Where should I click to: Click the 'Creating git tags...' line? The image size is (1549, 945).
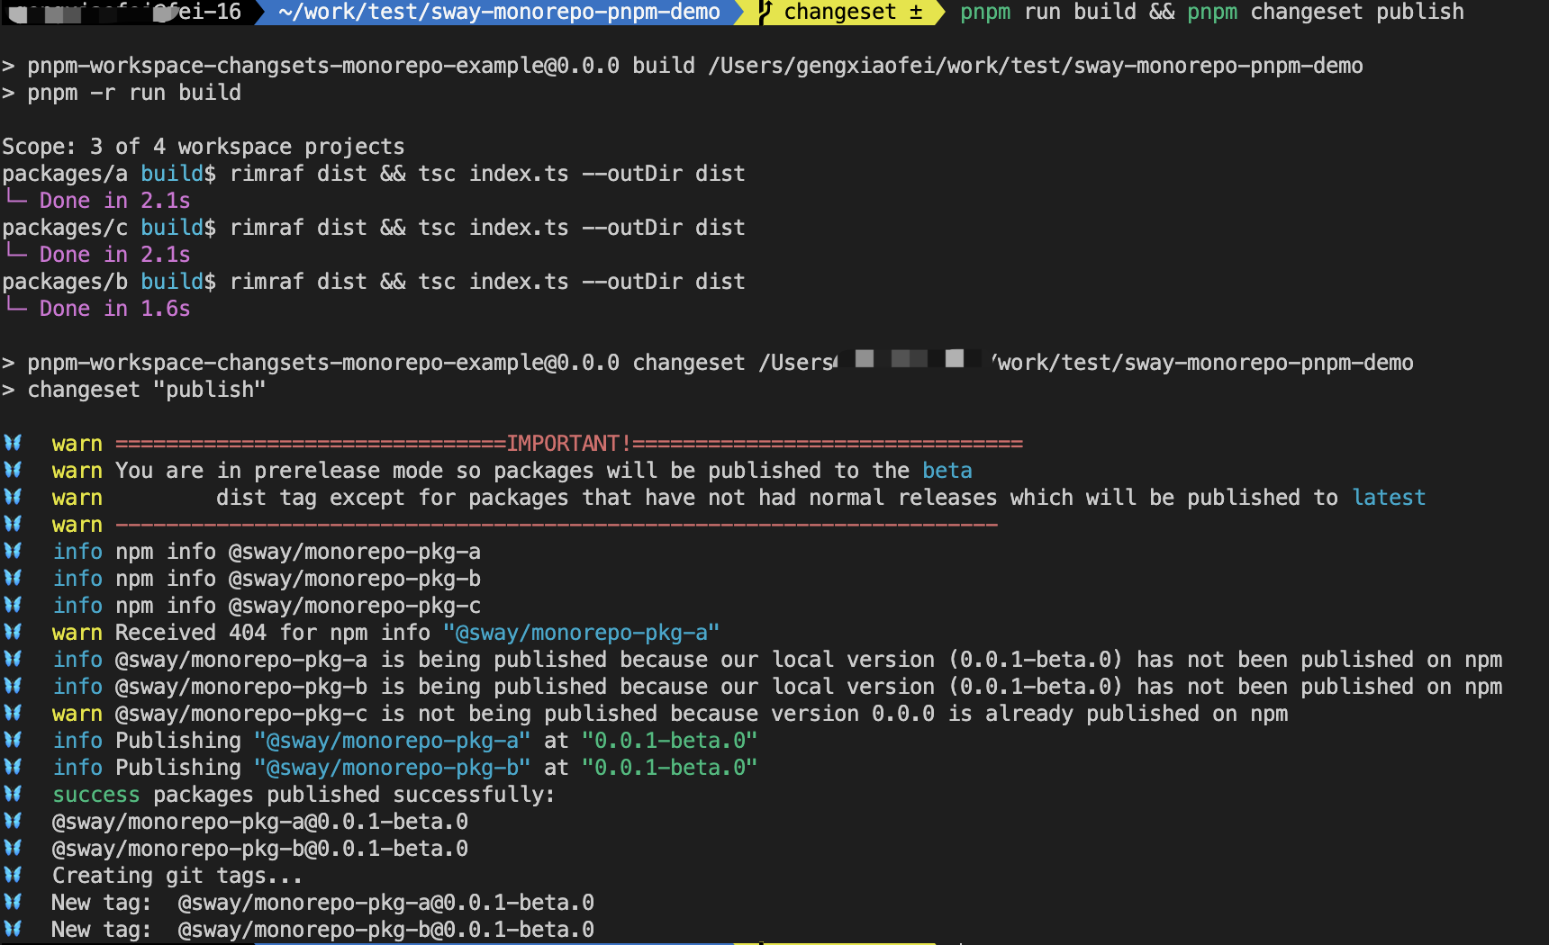[x=177, y=876]
